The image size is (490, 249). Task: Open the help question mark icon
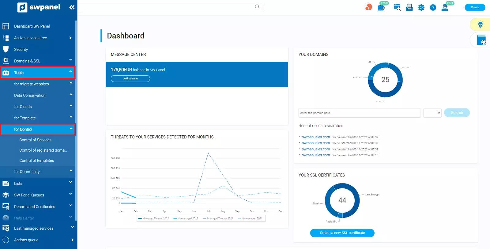[433, 8]
